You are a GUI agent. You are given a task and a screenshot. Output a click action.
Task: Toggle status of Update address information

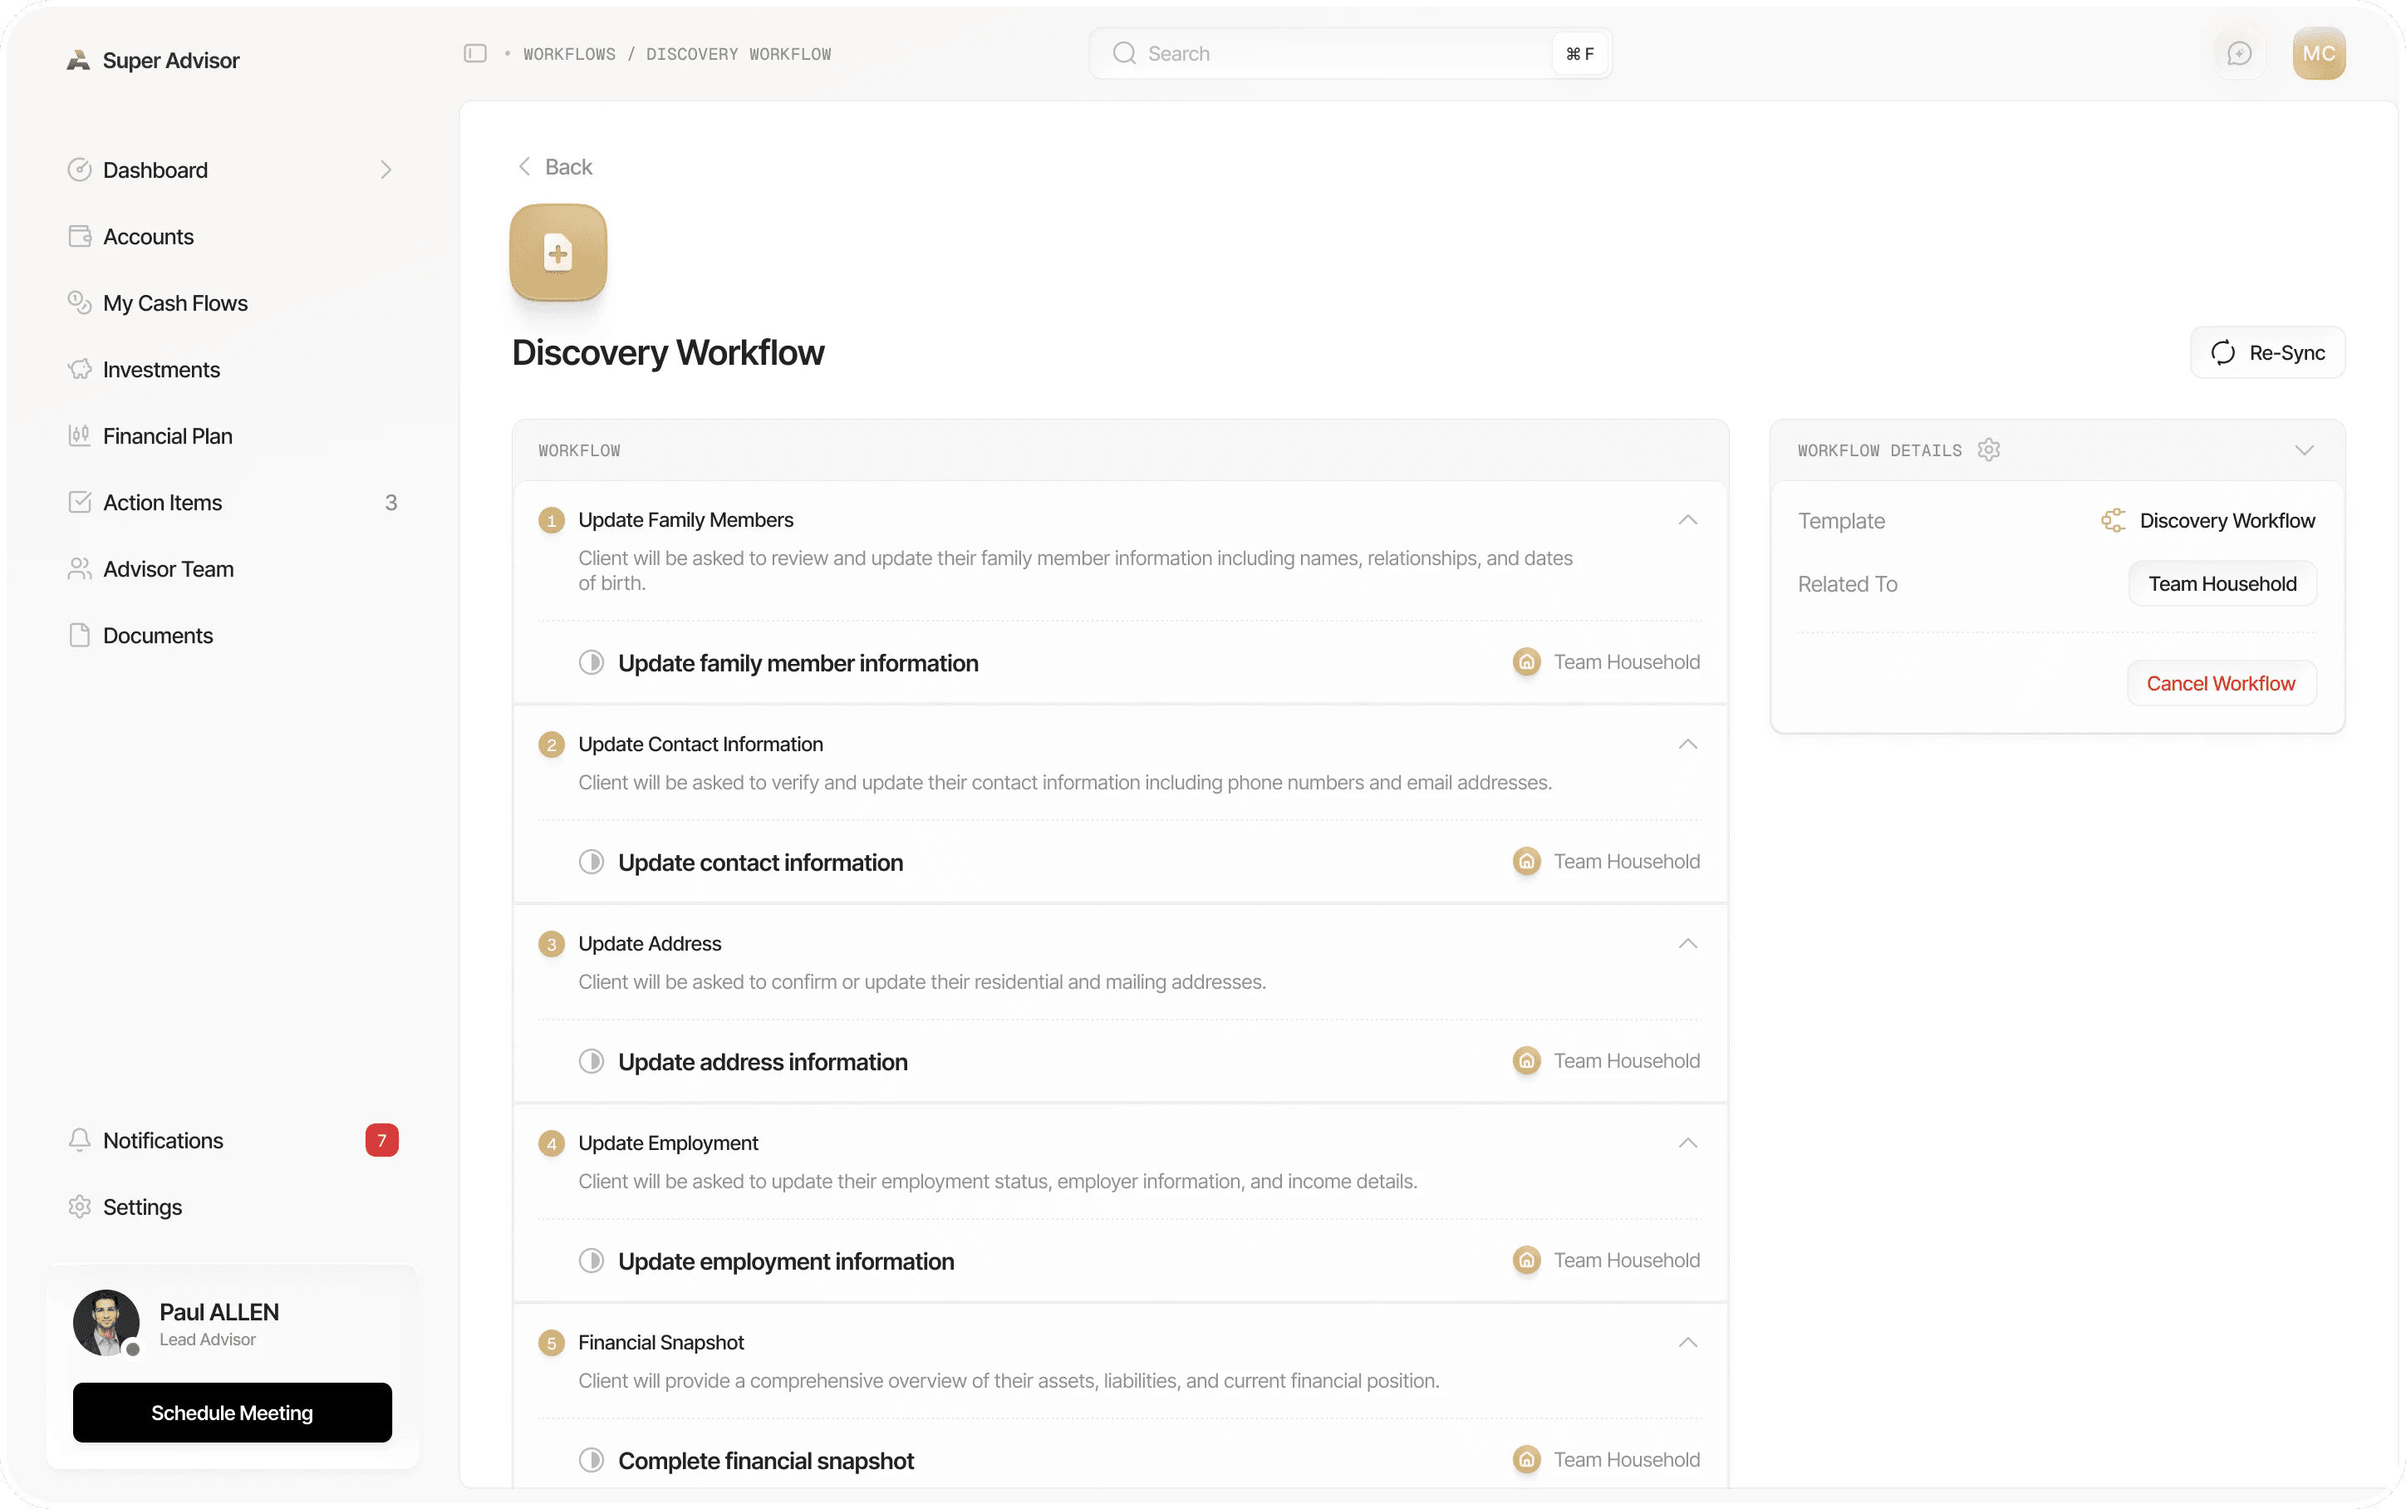592,1062
